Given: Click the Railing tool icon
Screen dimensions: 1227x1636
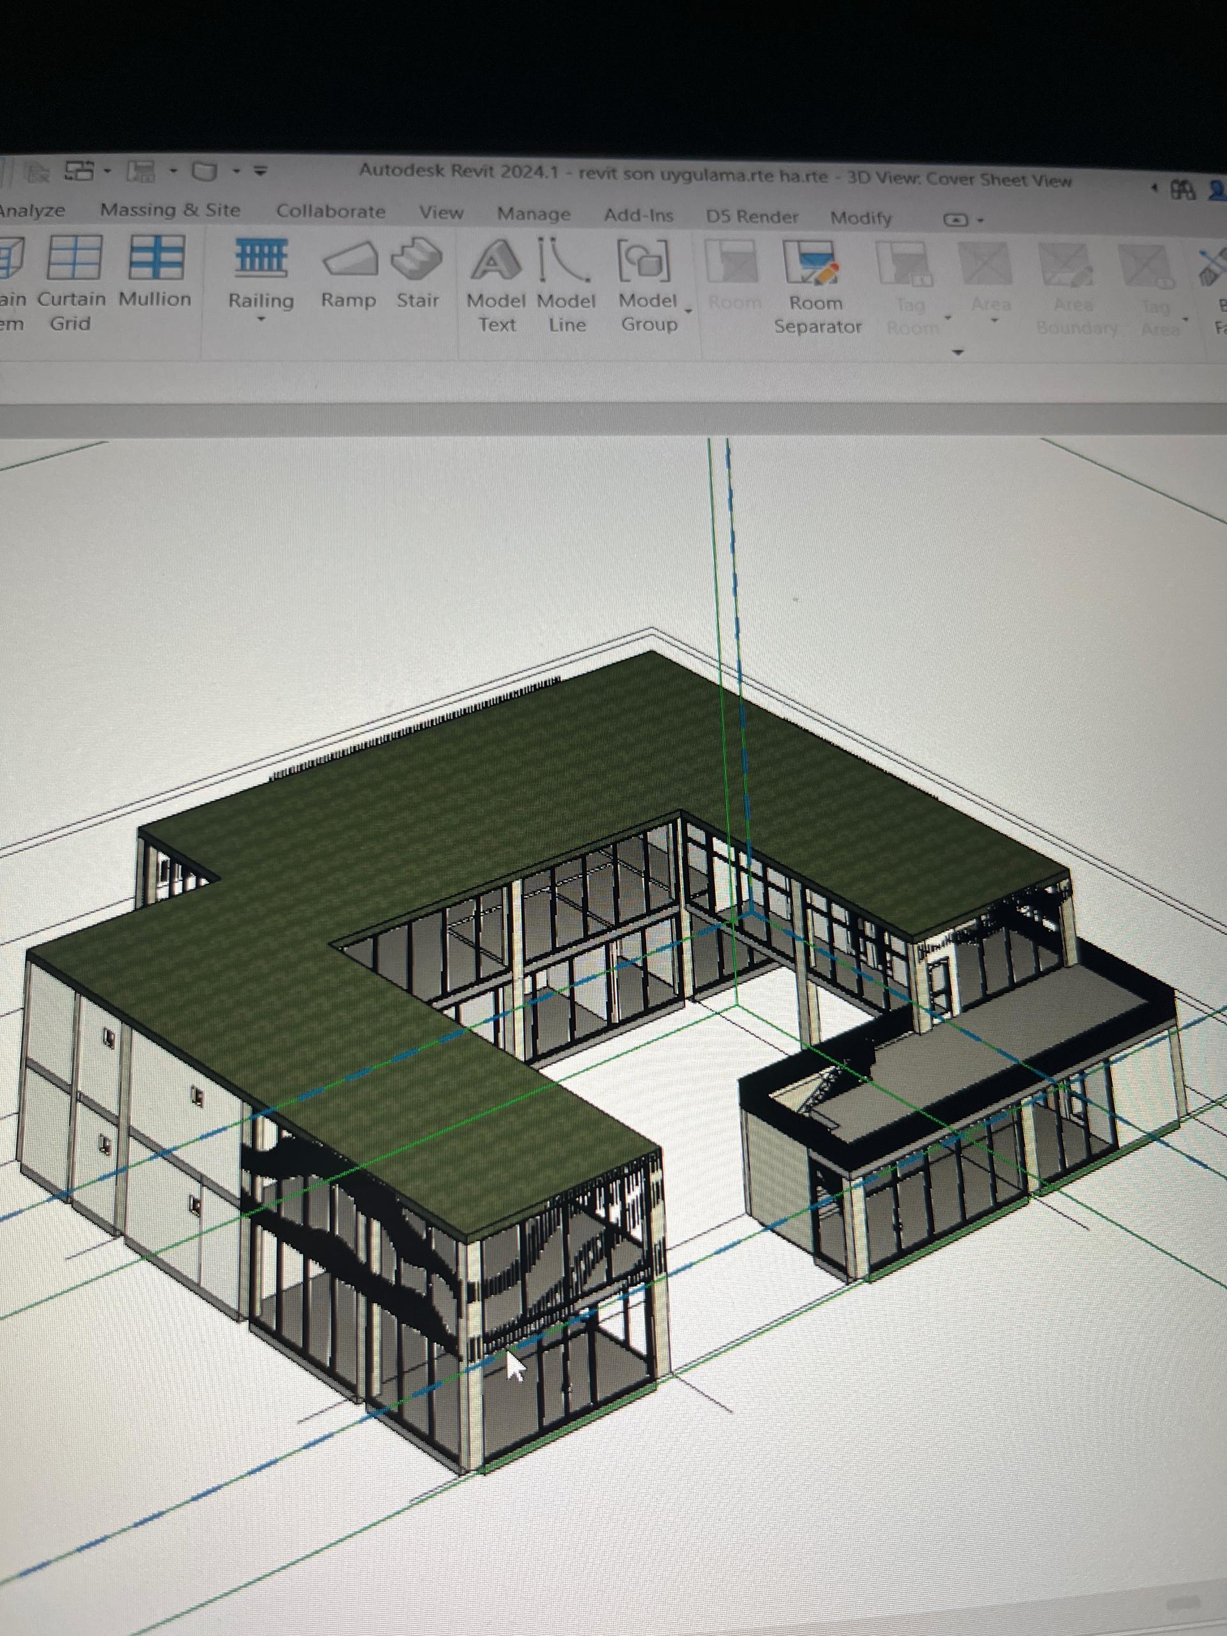Looking at the screenshot, I should (x=261, y=259).
